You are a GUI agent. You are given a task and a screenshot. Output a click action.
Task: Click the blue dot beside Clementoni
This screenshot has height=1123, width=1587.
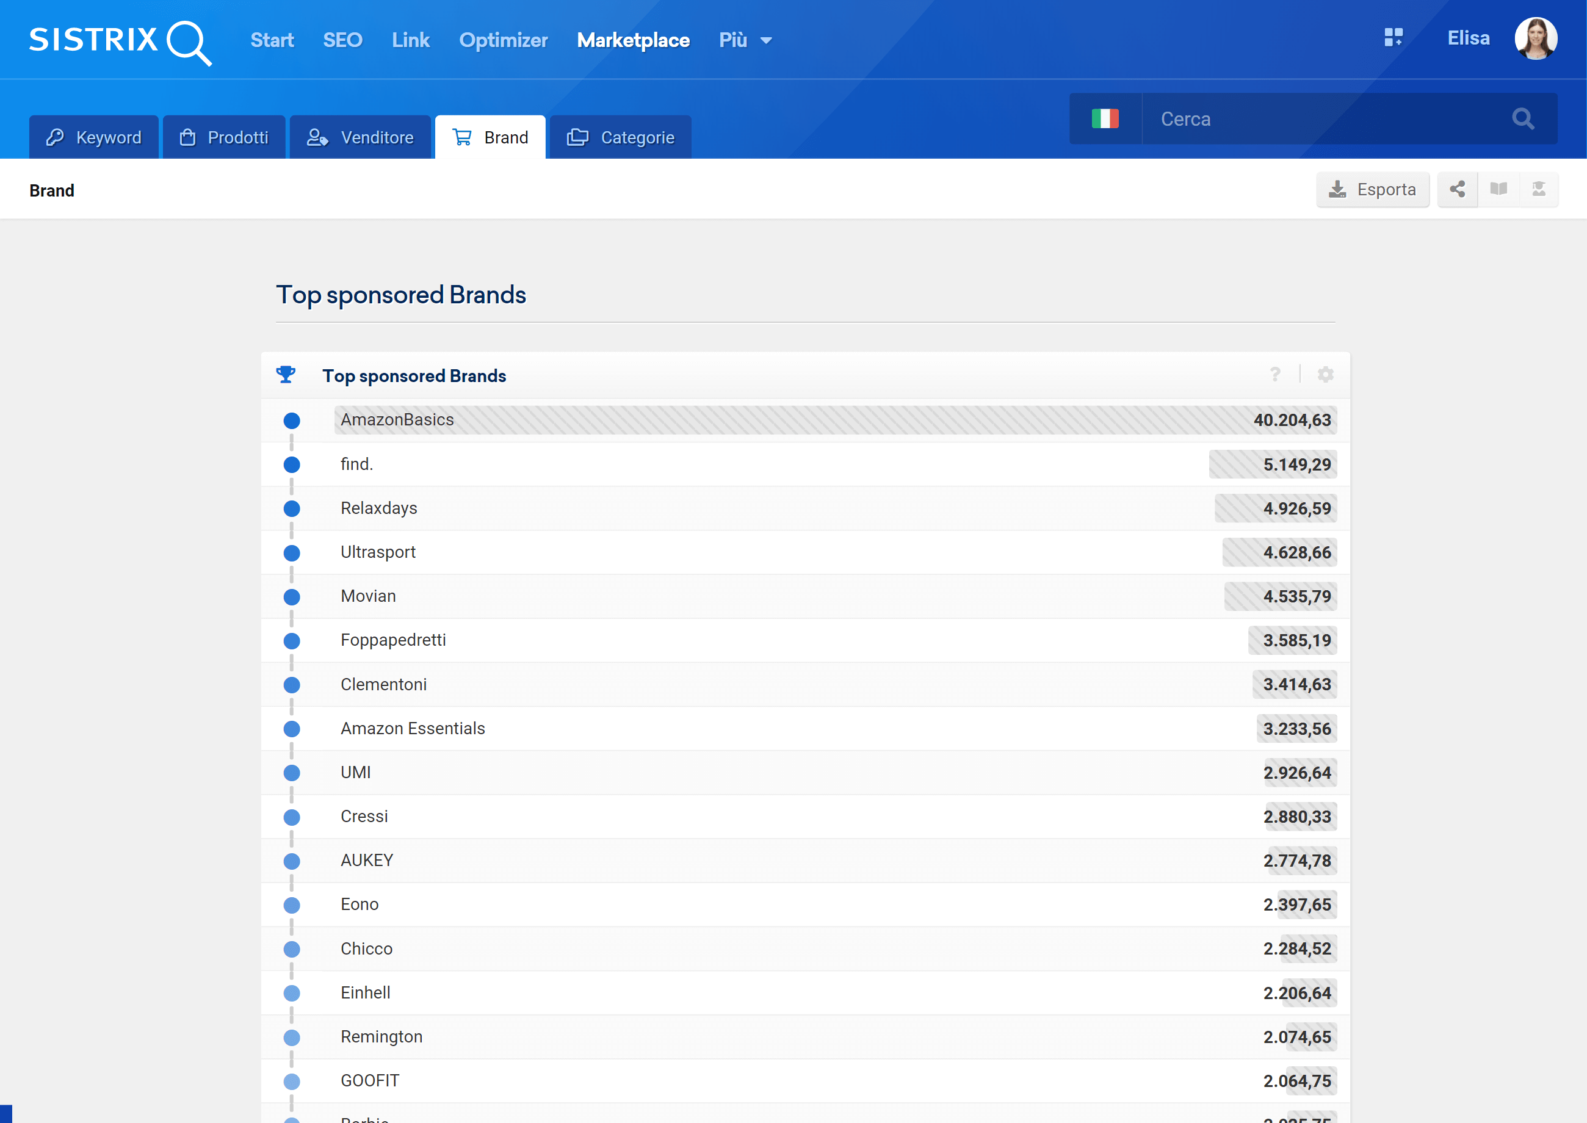291,685
